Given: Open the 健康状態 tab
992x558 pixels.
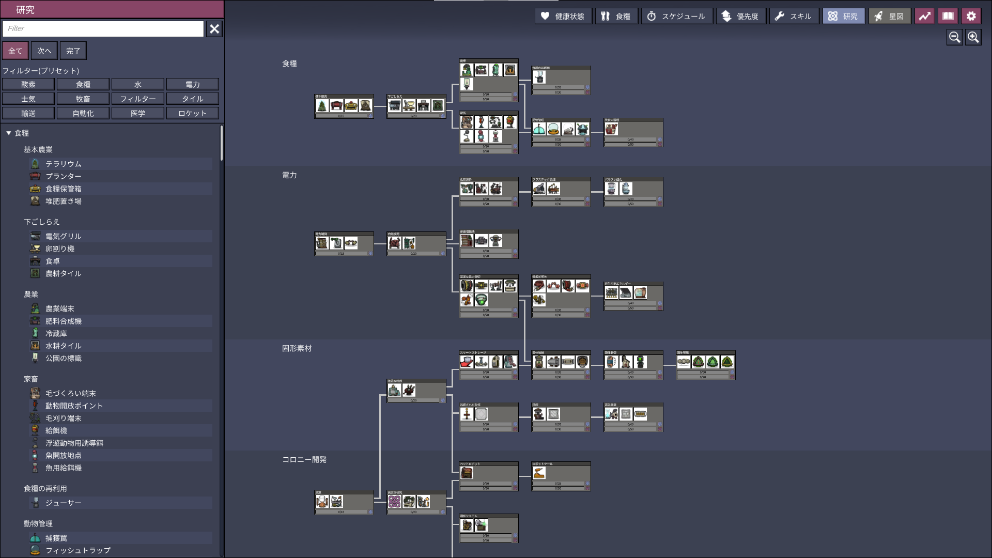Looking at the screenshot, I should (563, 16).
